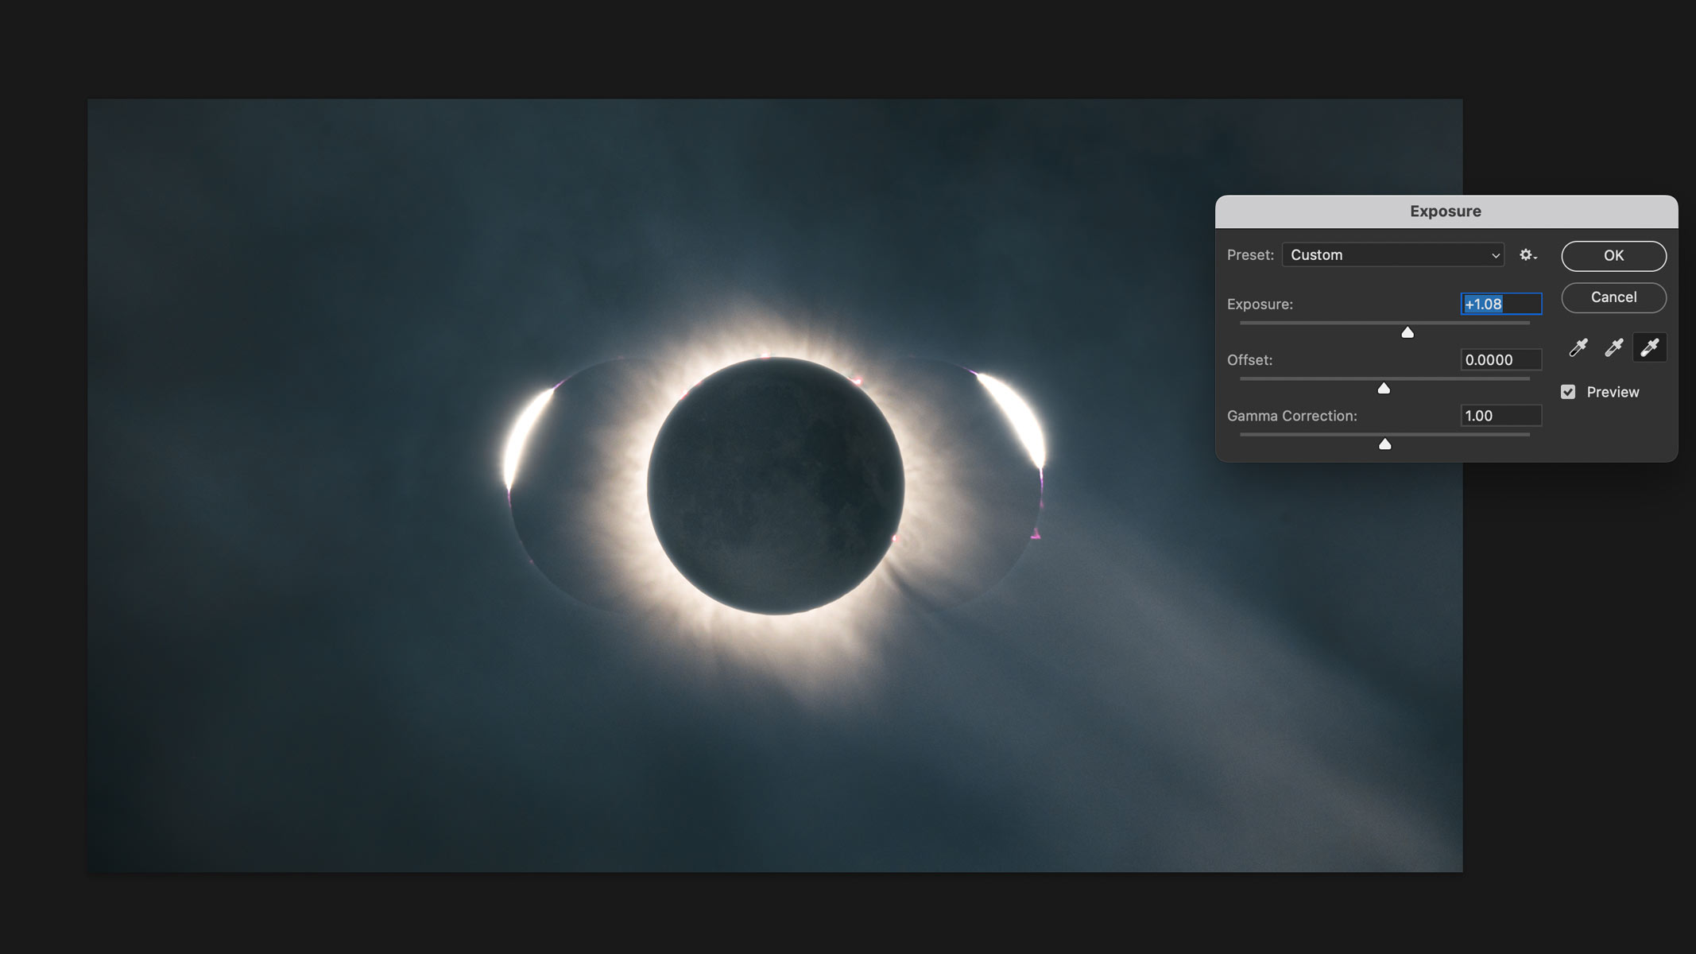Select the gray point eyedropper
1696x954 pixels.
pos(1613,347)
